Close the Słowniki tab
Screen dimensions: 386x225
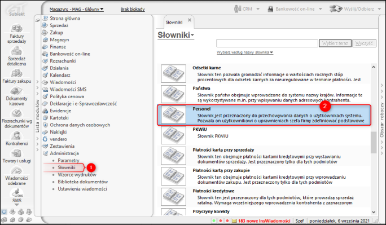pyautogui.click(x=190, y=20)
